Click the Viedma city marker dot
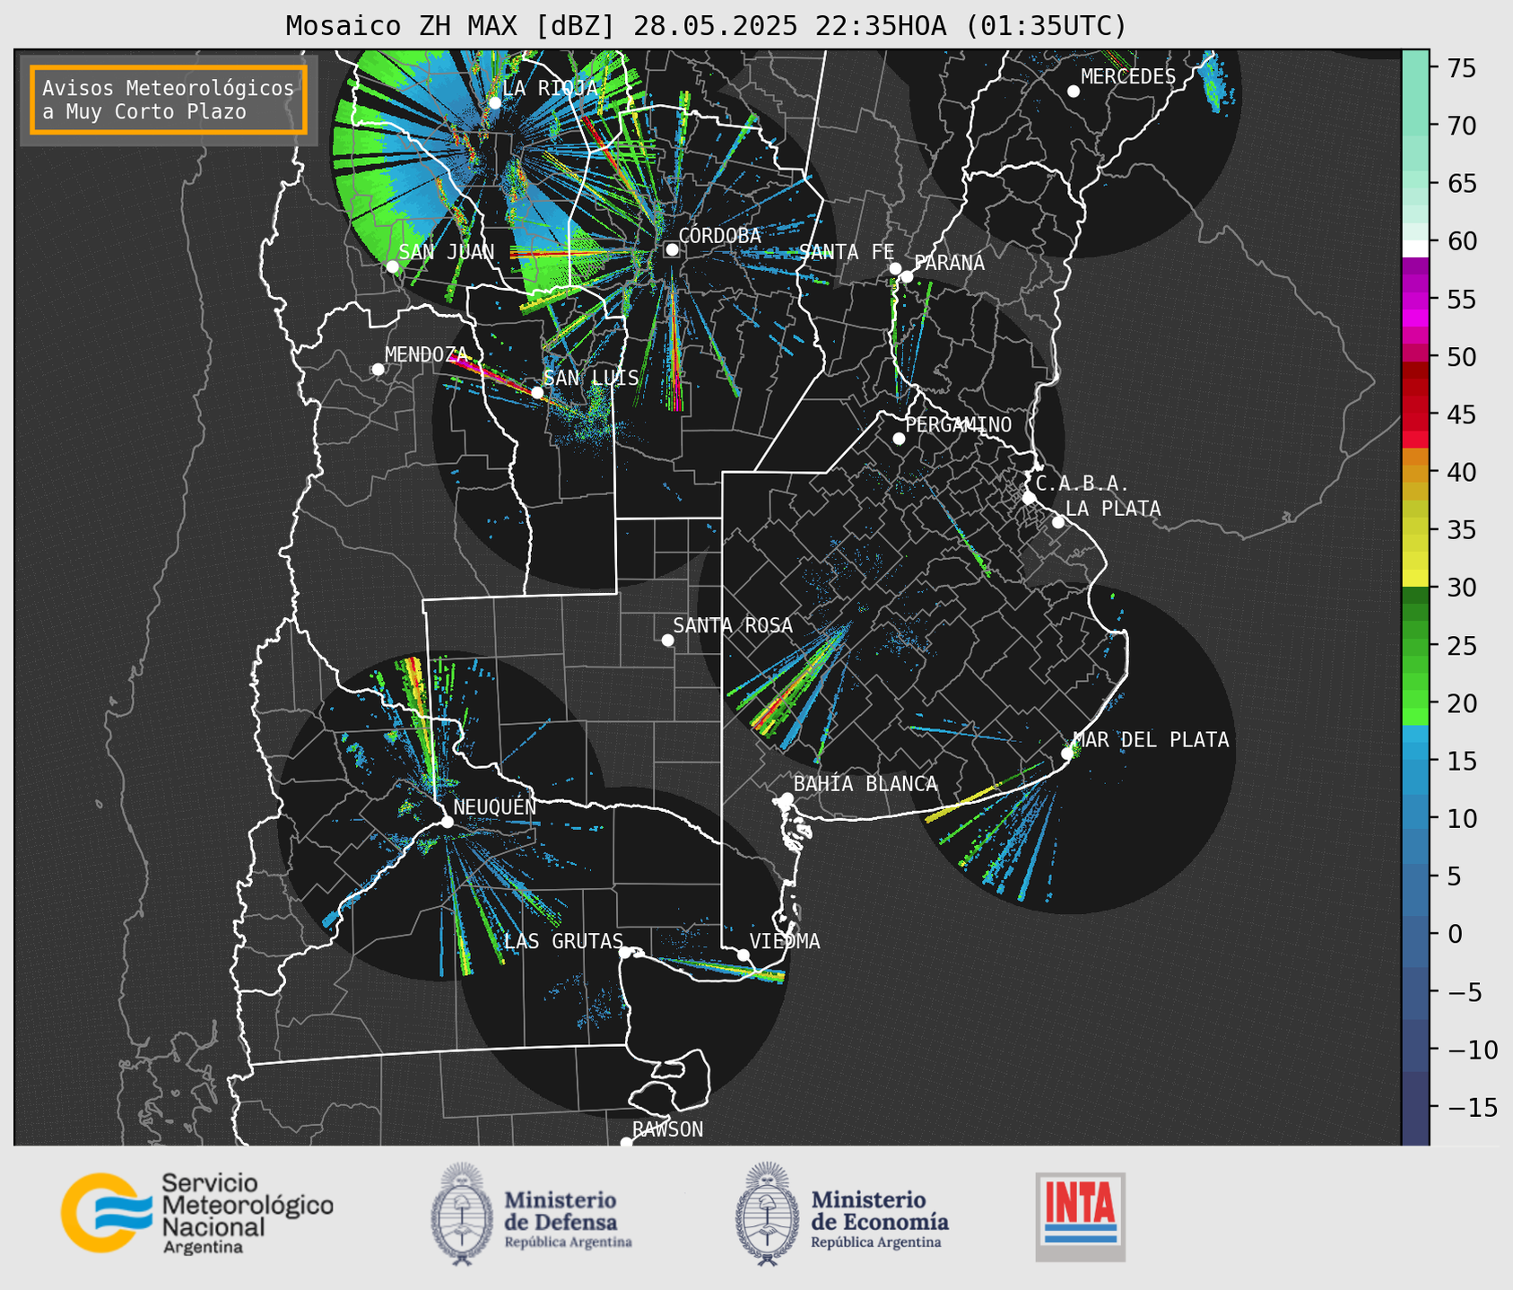The image size is (1513, 1290). click(743, 954)
